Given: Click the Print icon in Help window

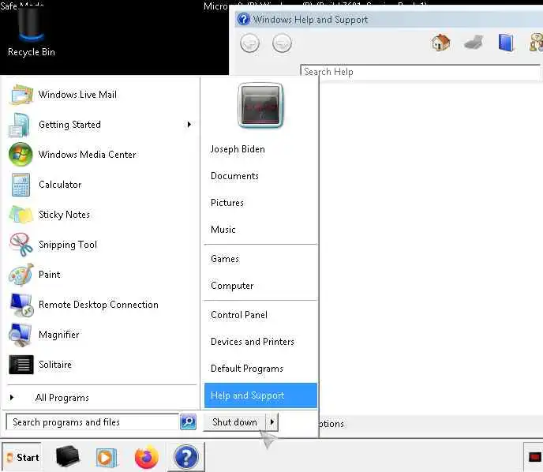Looking at the screenshot, I should click(x=474, y=43).
